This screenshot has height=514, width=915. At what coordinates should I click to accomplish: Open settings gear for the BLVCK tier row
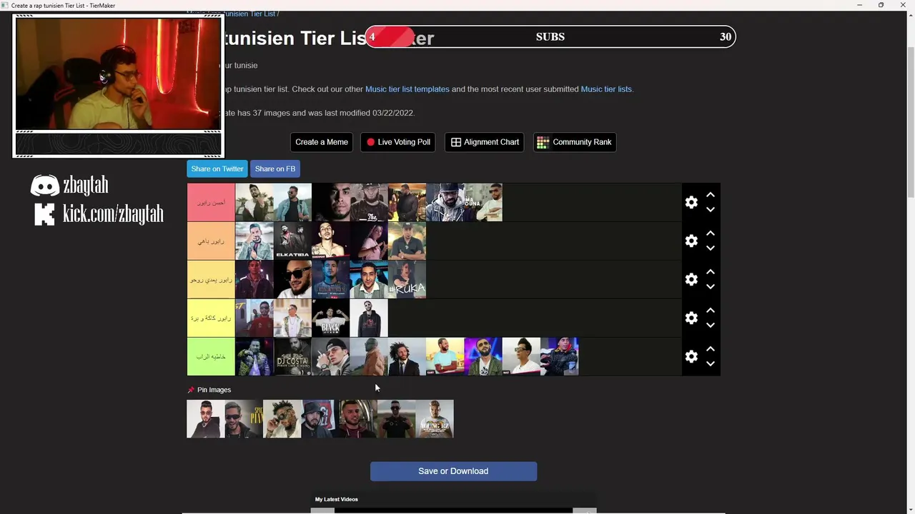click(691, 318)
